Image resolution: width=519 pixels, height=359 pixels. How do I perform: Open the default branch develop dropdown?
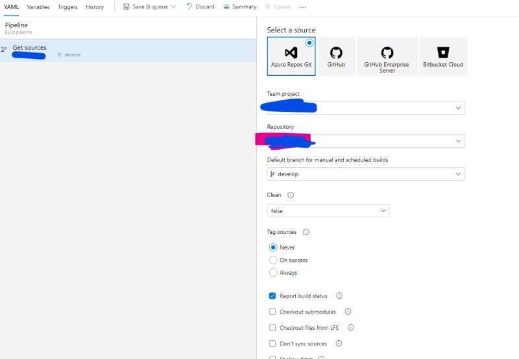[x=366, y=174]
